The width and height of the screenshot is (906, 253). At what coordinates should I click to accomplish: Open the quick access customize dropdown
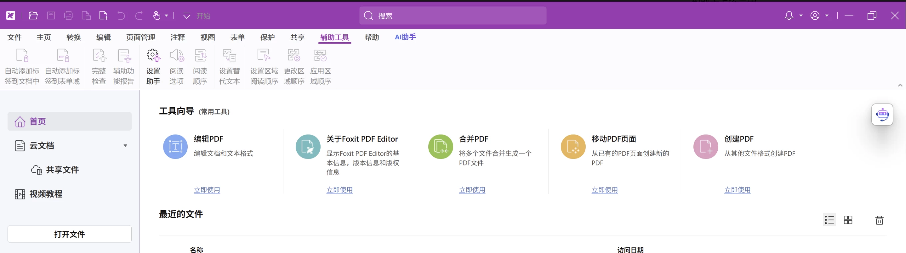tap(187, 15)
